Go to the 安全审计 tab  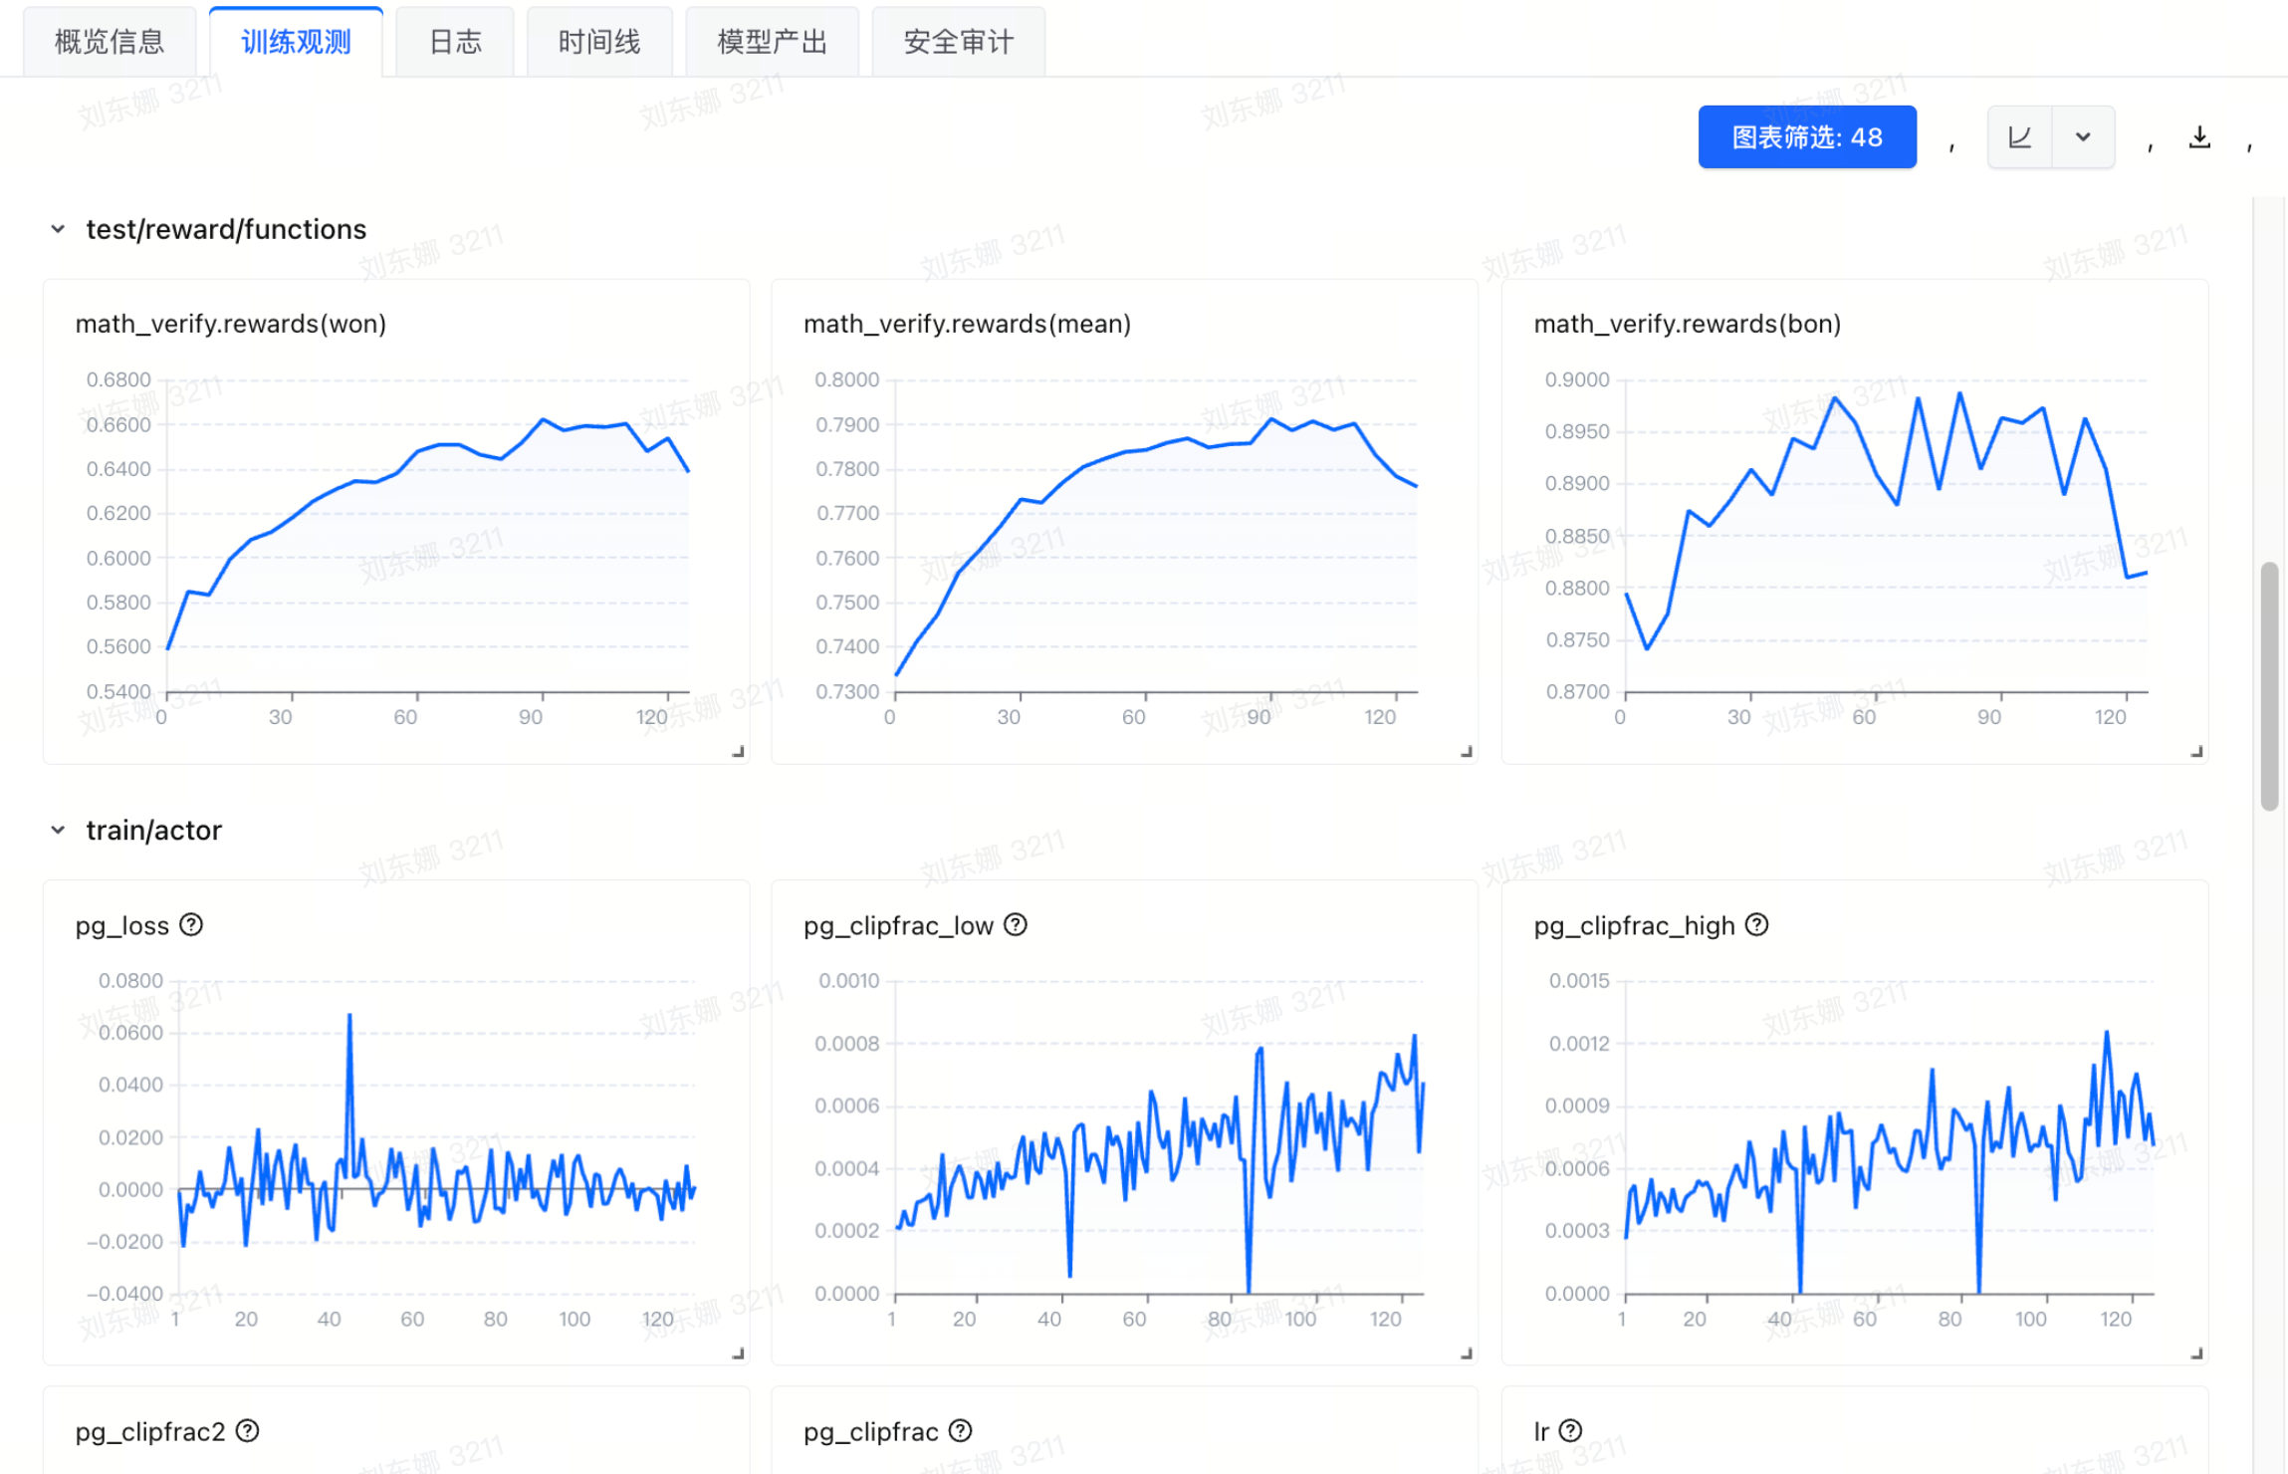coord(958,42)
